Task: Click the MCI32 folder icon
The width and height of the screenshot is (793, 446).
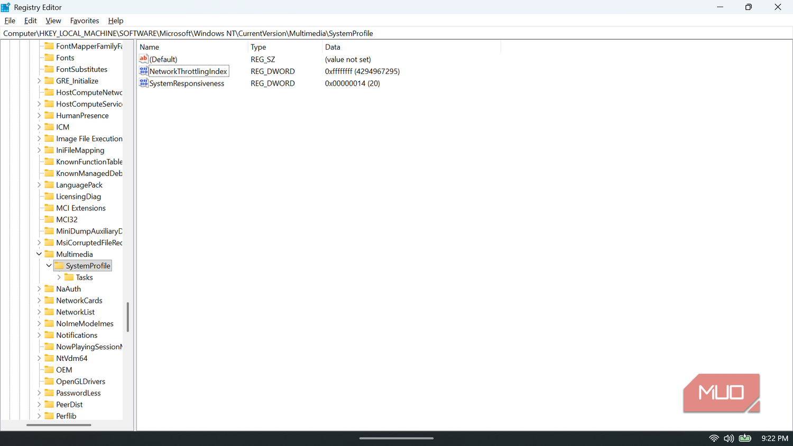Action: [x=49, y=219]
